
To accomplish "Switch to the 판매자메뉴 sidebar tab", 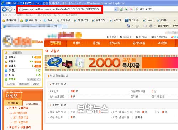I will pyautogui.click(x=32, y=104).
